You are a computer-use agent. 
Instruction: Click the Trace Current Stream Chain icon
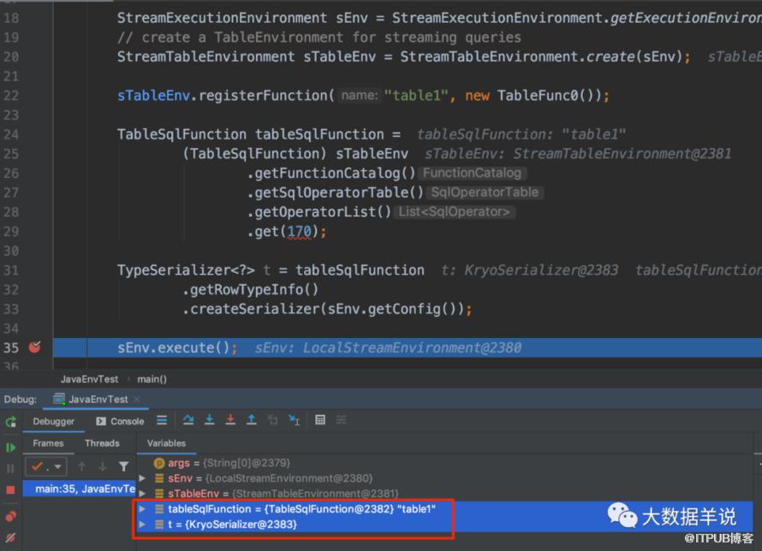tap(341, 420)
